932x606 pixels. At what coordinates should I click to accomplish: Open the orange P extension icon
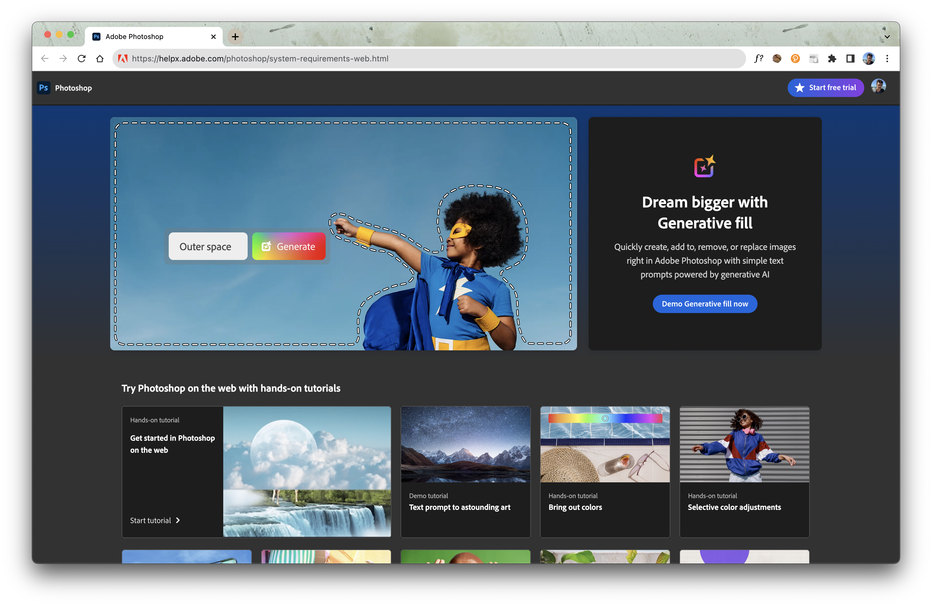pos(795,59)
